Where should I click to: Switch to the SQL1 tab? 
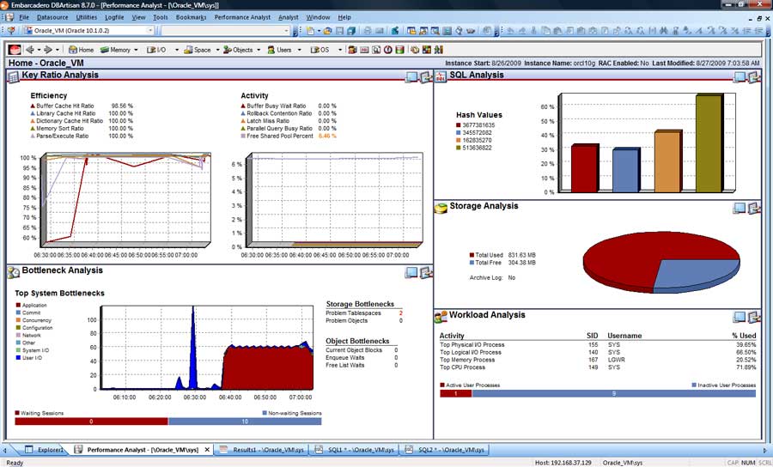click(x=355, y=450)
